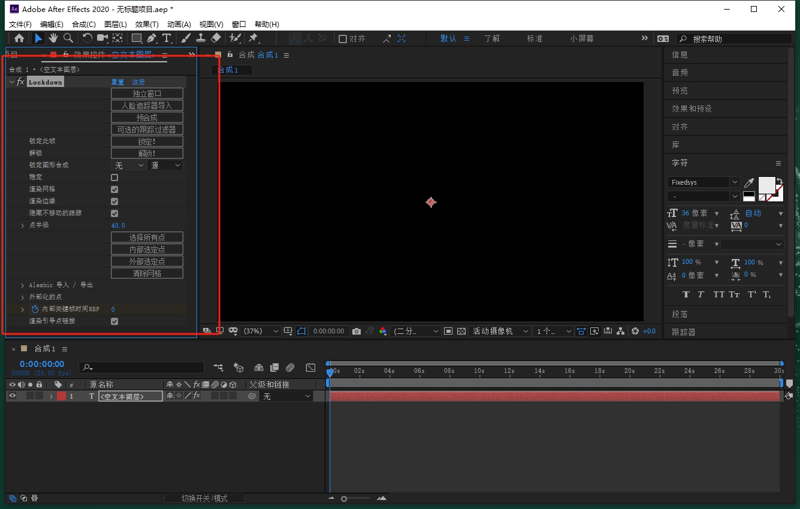Screen dimensions: 800x509
Task: Open the 效果(T) menu
Action: [x=147, y=25]
